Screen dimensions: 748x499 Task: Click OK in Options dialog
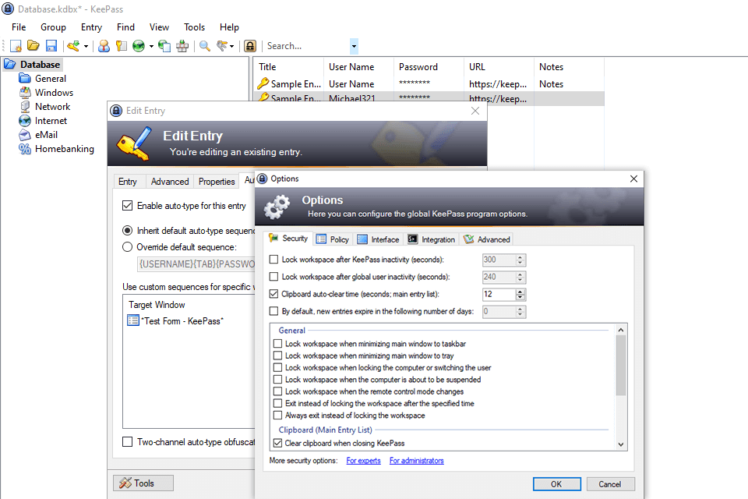coord(556,483)
